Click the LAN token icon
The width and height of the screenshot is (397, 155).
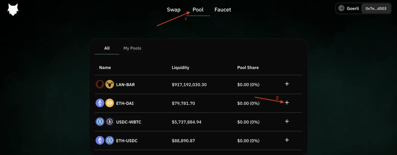click(100, 84)
